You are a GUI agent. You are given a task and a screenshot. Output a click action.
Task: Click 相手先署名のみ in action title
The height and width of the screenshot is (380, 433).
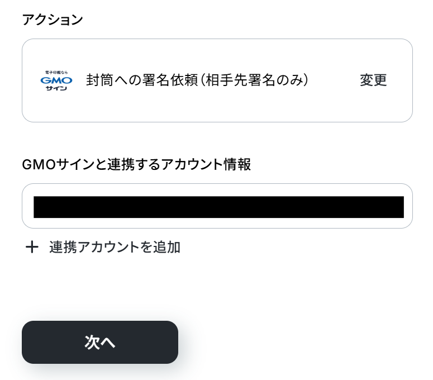click(255, 80)
